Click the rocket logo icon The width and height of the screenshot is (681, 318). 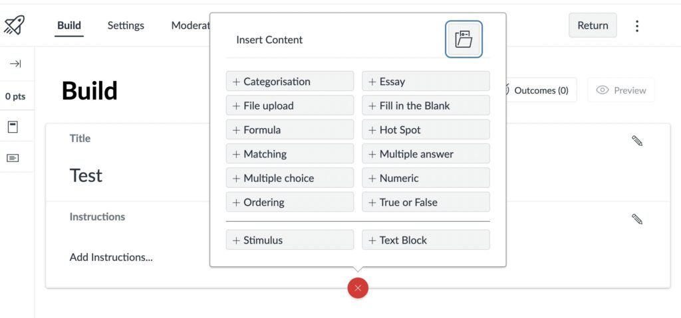(x=15, y=26)
